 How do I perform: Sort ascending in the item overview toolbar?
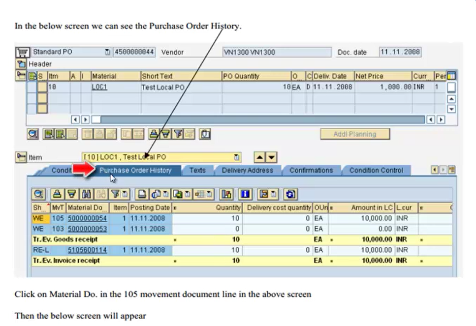(154, 134)
